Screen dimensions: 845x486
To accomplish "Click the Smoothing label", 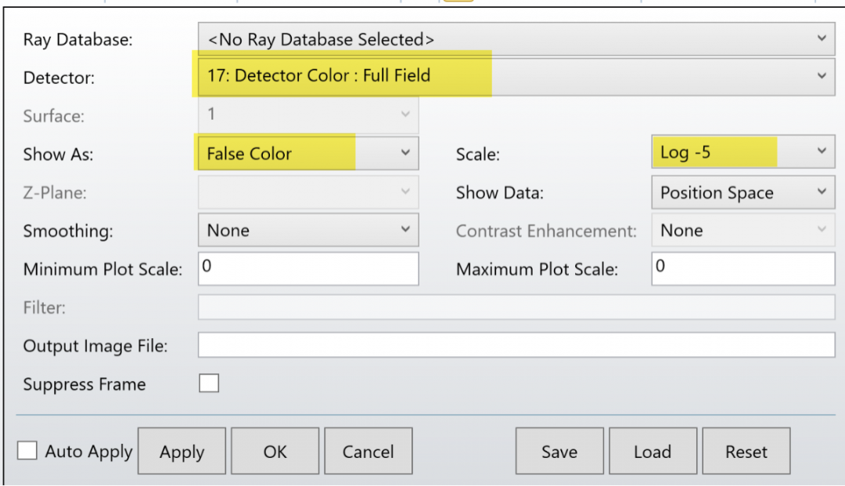I will click(68, 231).
